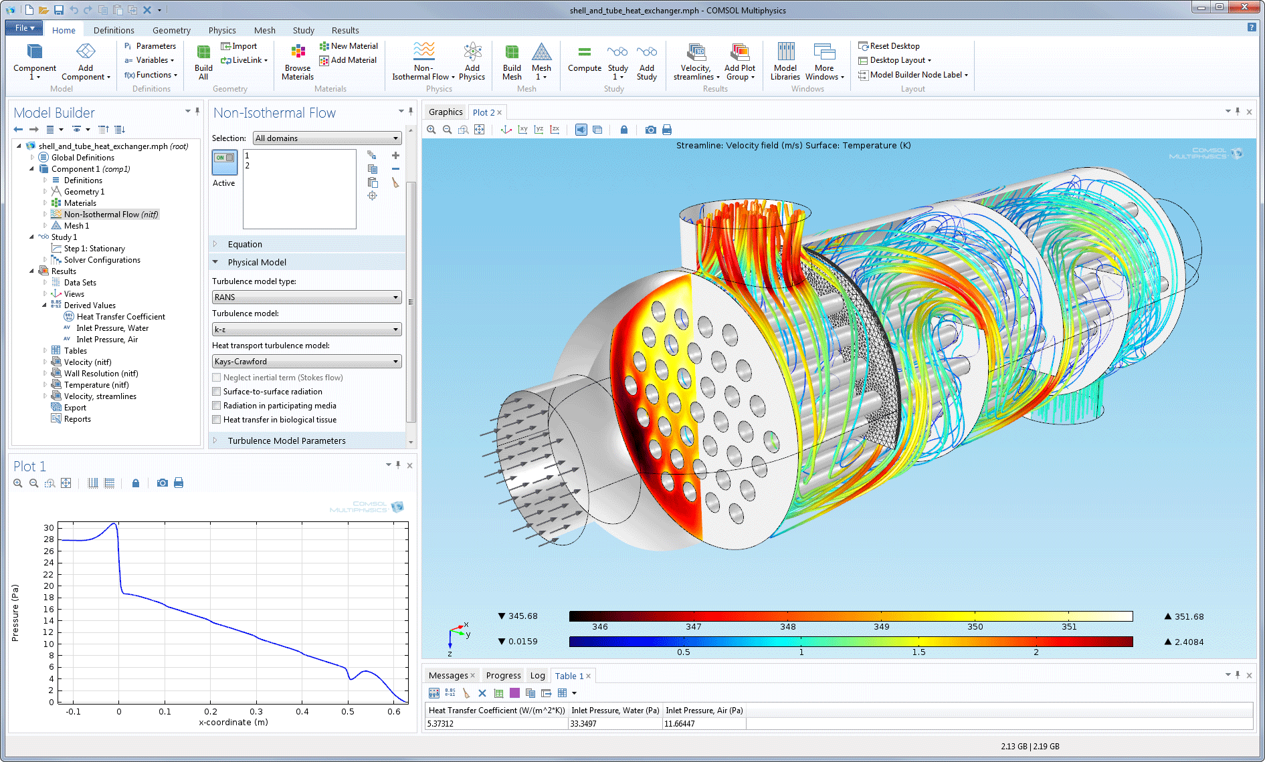
Task: Enable the Surface-to-surface radiation checkbox
Action: point(217,391)
